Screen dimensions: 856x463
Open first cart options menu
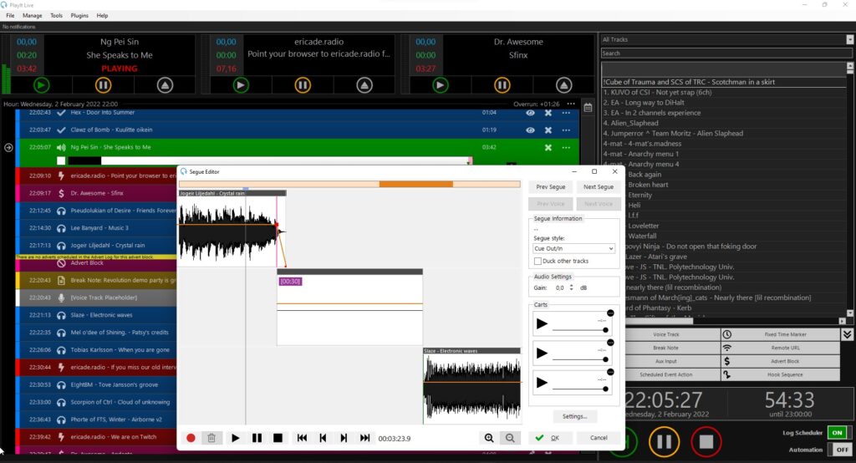coord(610,313)
